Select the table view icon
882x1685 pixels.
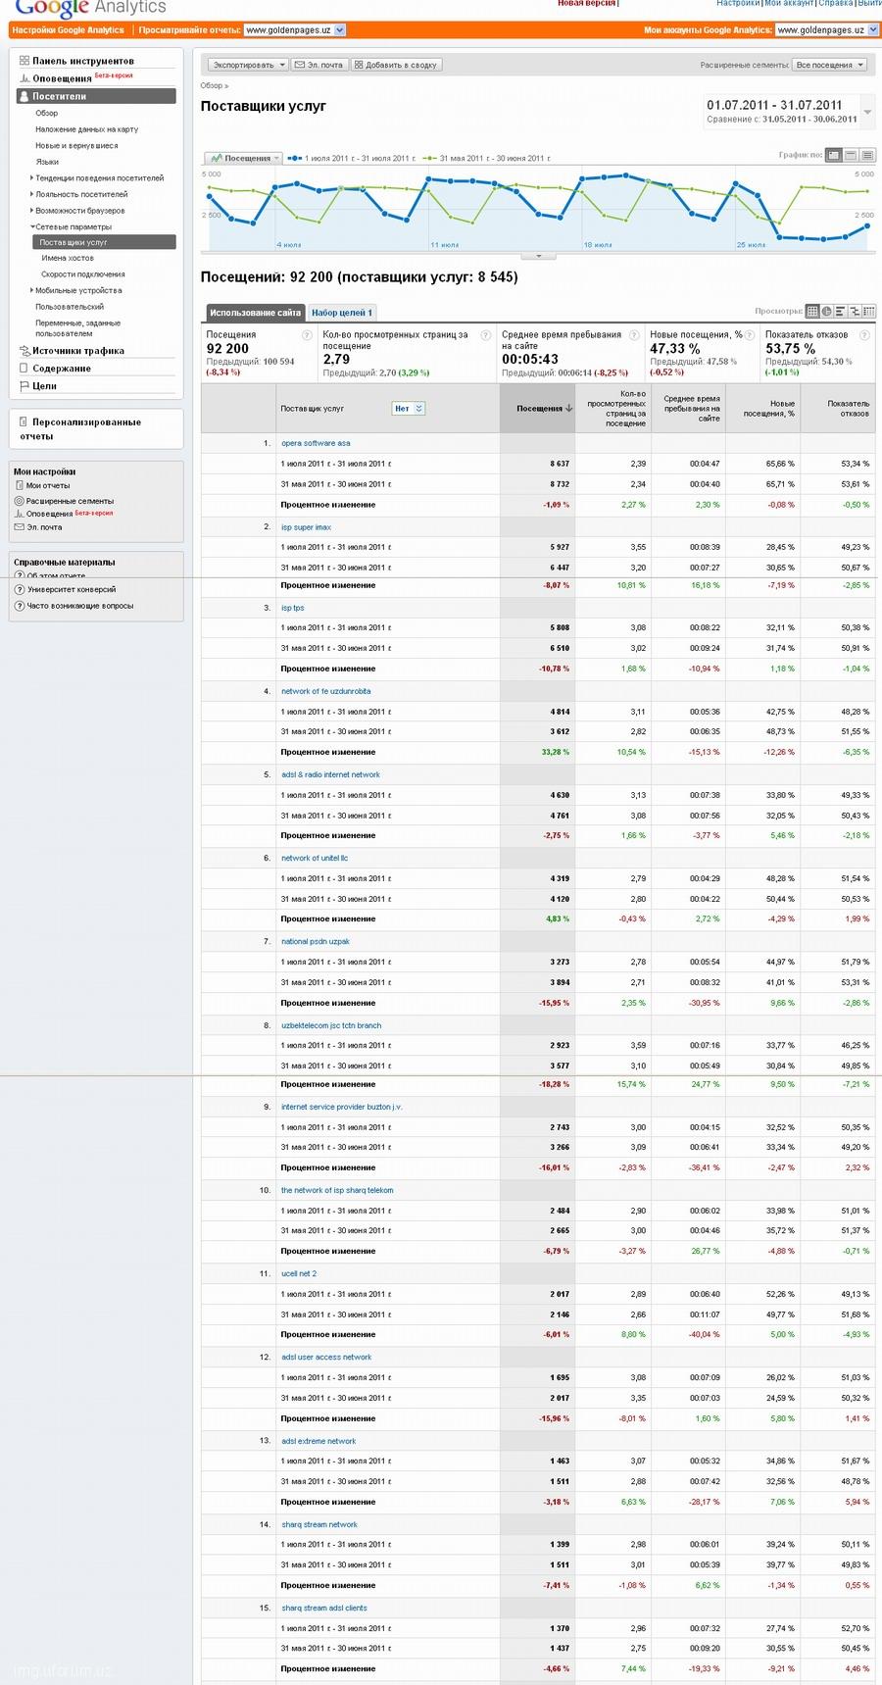coord(812,312)
